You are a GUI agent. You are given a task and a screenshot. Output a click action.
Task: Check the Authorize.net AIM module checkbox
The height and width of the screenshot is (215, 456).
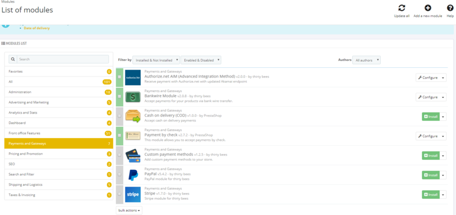(x=119, y=77)
